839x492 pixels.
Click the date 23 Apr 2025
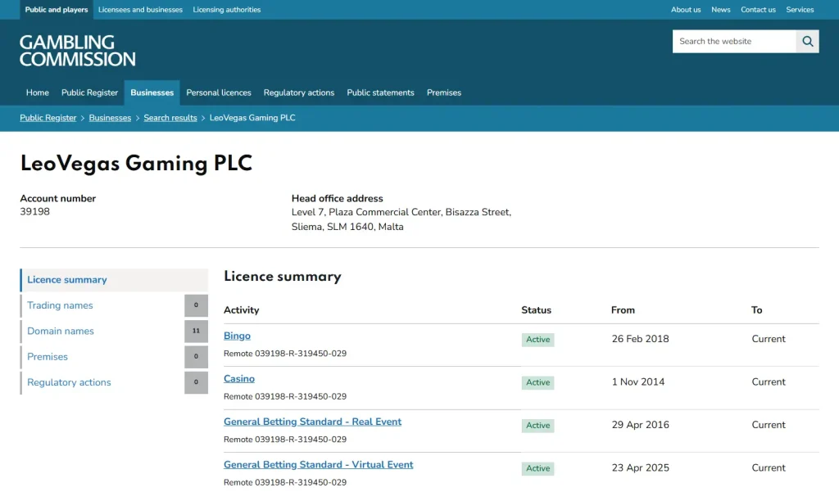(640, 468)
